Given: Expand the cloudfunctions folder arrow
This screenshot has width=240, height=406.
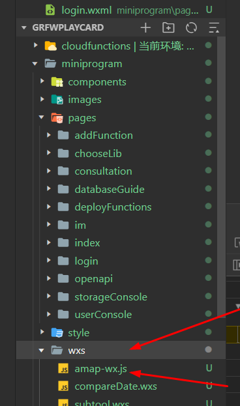Looking at the screenshot, I should (x=36, y=46).
